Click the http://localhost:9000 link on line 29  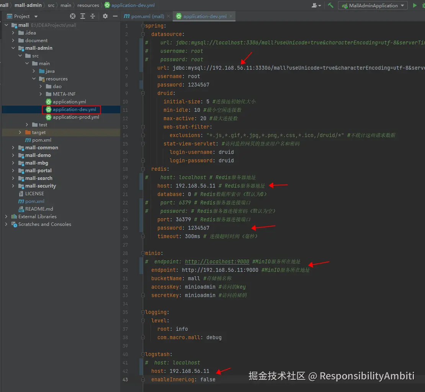[x=217, y=262]
